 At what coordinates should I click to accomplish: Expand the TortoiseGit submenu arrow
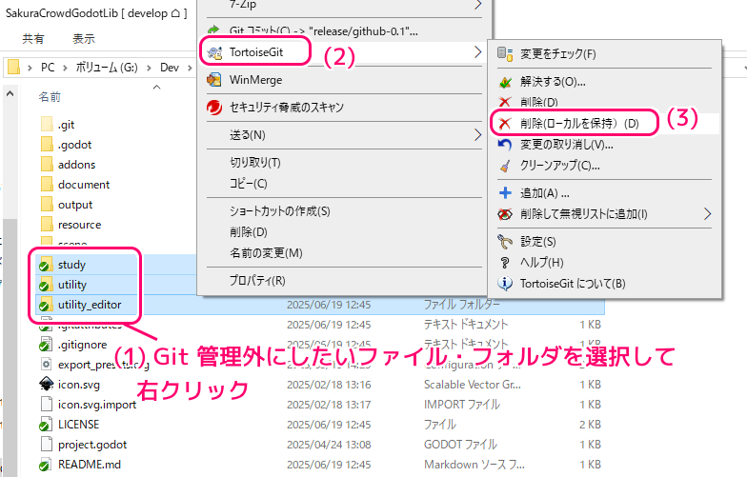476,51
